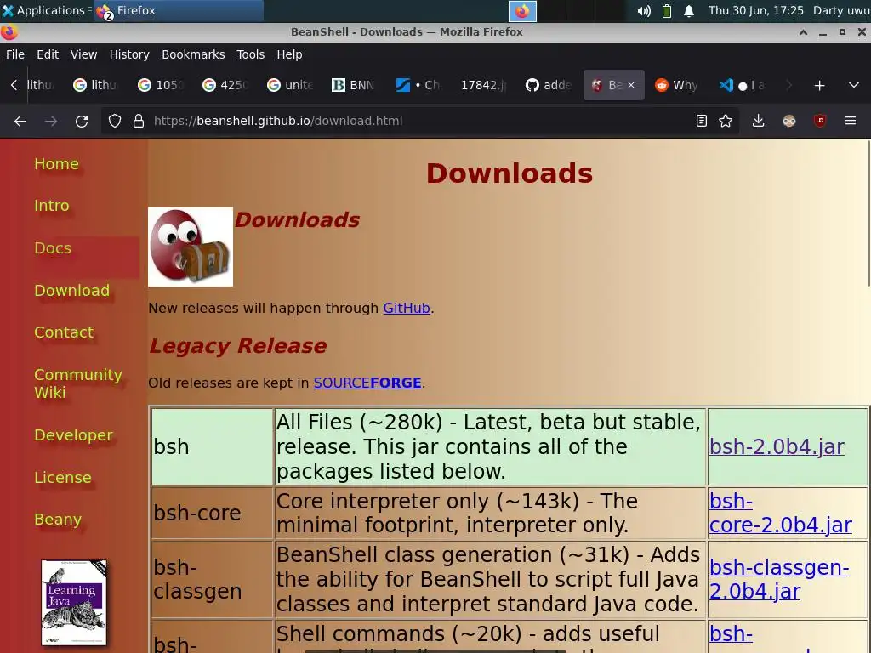The width and height of the screenshot is (871, 653).
Task: Open the License sidebar link
Action: click(x=63, y=478)
